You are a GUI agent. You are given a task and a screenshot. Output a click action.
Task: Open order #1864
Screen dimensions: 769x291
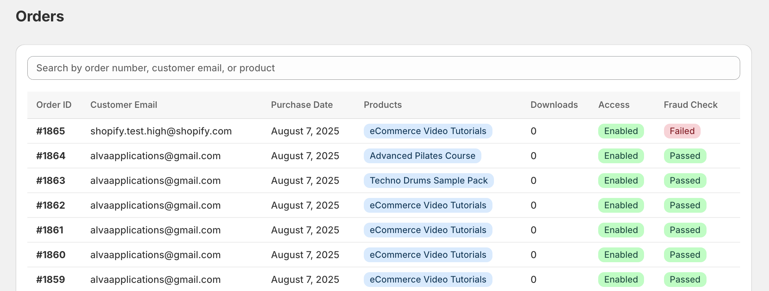(x=51, y=156)
